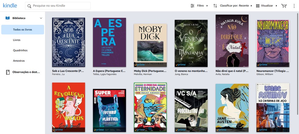The width and height of the screenshot is (299, 134).
Task: Click the search magnifier icon
Action: 29,6
